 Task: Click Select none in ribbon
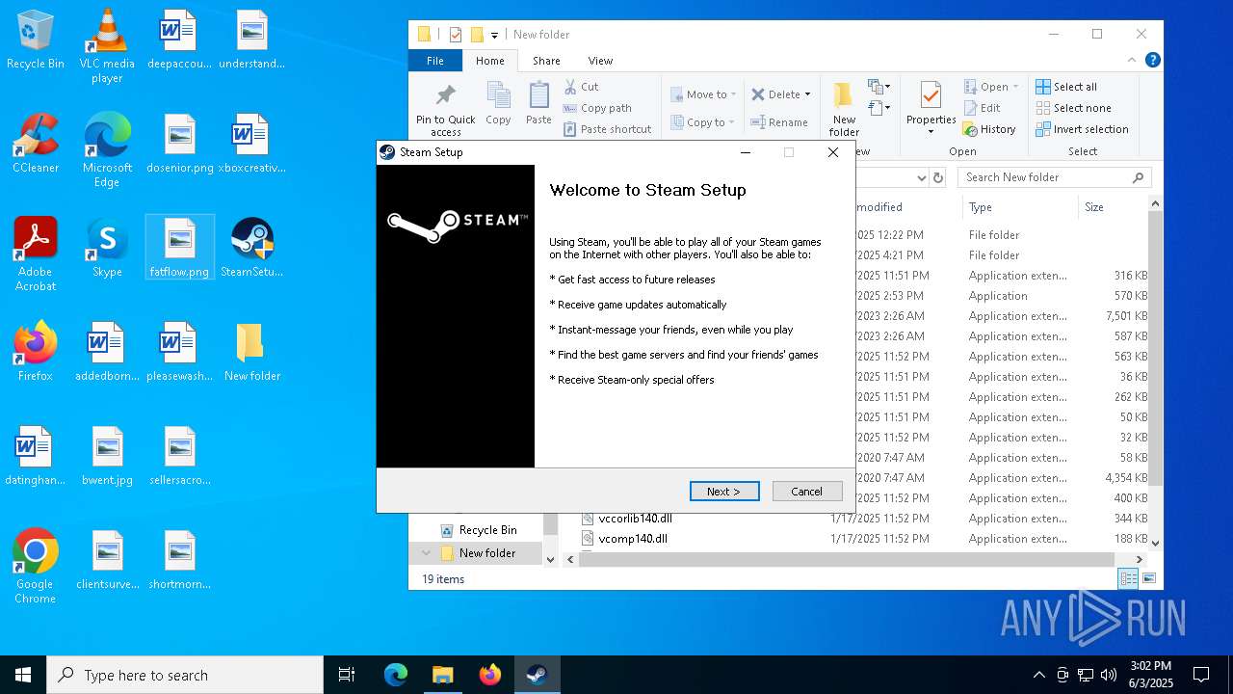(1073, 108)
